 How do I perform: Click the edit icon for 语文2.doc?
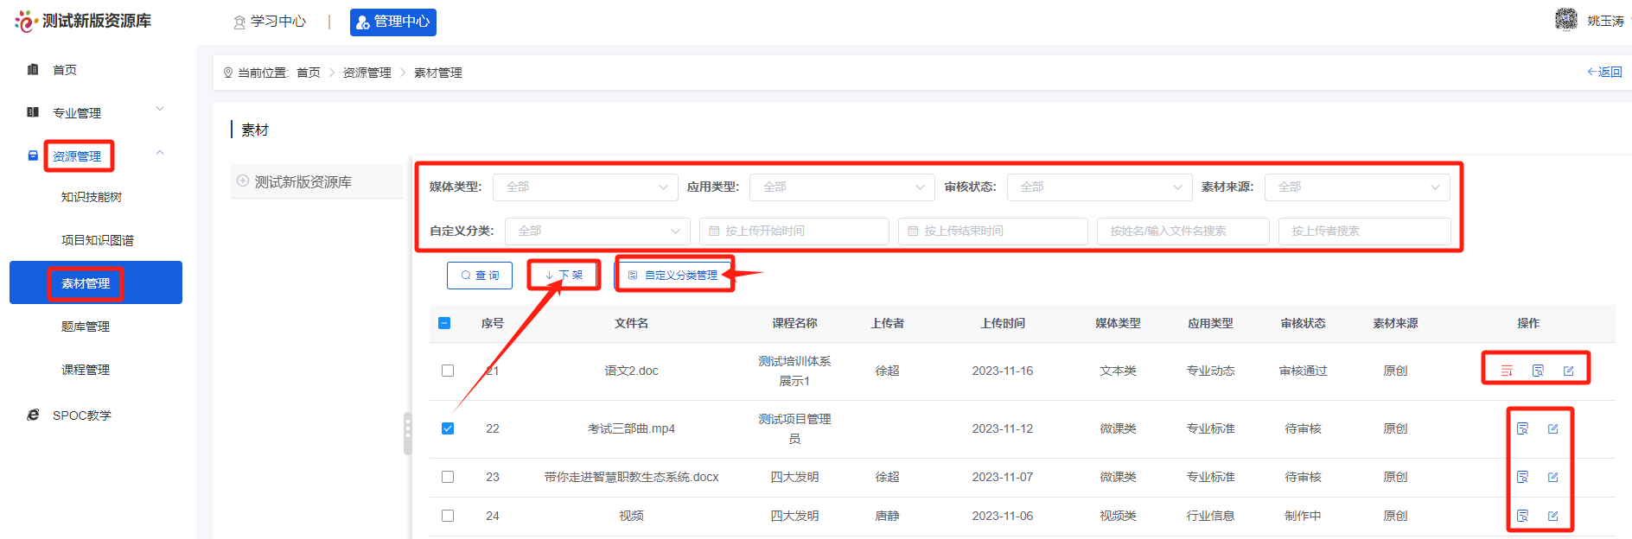1568,371
